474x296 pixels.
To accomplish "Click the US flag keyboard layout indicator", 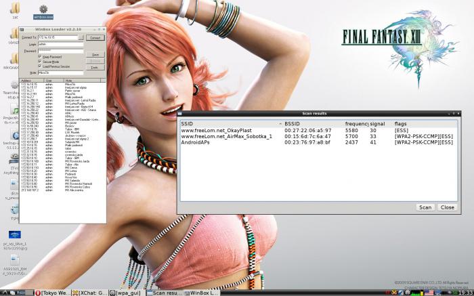I will coord(429,293).
